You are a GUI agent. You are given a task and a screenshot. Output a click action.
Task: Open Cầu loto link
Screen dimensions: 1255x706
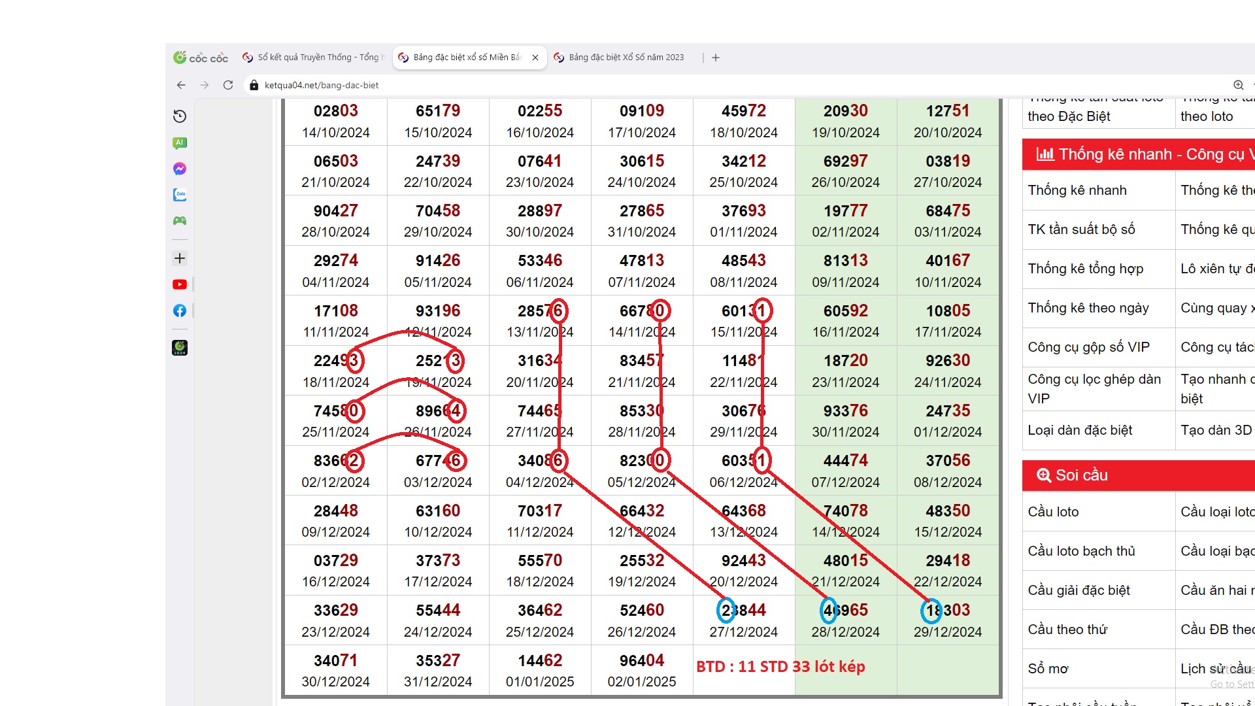[x=1053, y=512]
